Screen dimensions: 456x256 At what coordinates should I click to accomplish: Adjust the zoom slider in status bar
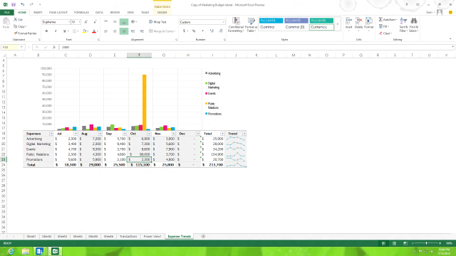[426, 243]
